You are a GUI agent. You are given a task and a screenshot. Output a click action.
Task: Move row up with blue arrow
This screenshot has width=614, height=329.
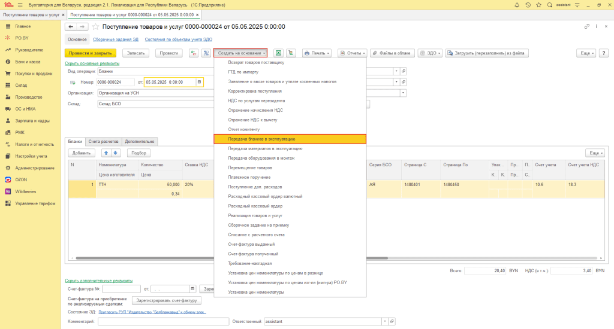point(106,153)
